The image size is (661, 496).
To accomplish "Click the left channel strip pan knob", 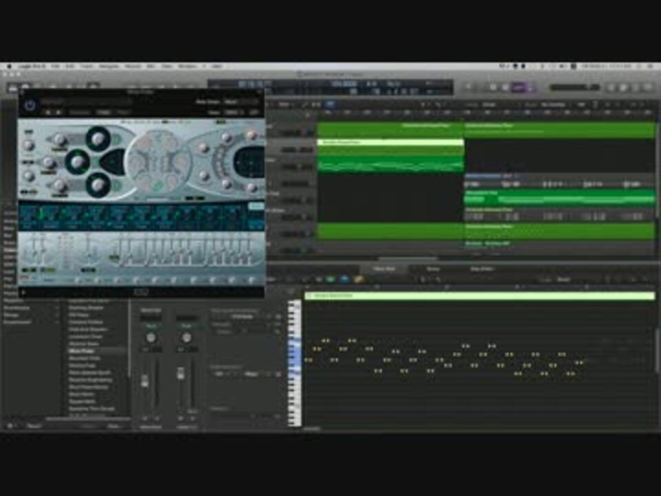I will 151,338.
